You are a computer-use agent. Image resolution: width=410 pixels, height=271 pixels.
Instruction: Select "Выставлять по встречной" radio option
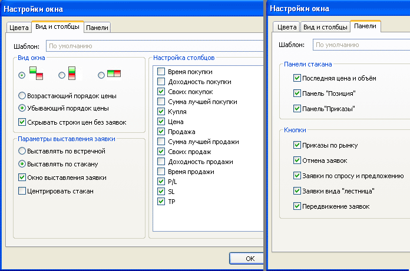click(x=22, y=151)
